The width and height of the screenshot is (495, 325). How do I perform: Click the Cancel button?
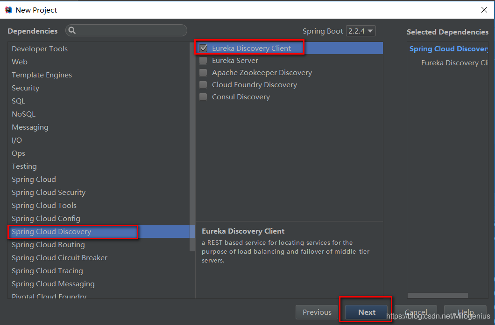pyautogui.click(x=416, y=312)
